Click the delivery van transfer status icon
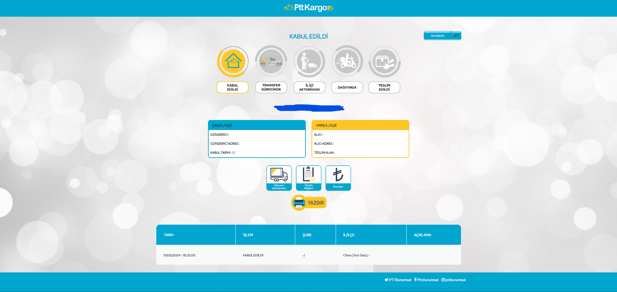The height and width of the screenshot is (292, 617). [x=271, y=61]
